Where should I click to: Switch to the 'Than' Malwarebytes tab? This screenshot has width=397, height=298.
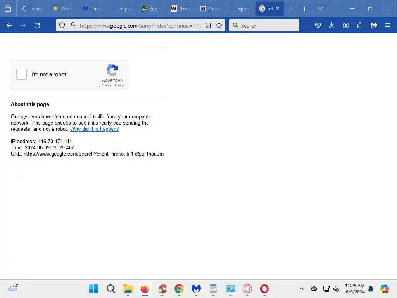coord(92,9)
